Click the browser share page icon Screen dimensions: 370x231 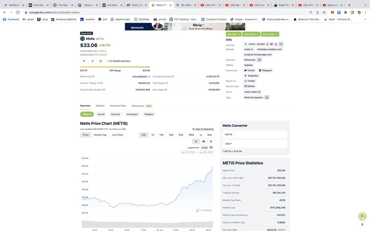tap(318, 12)
